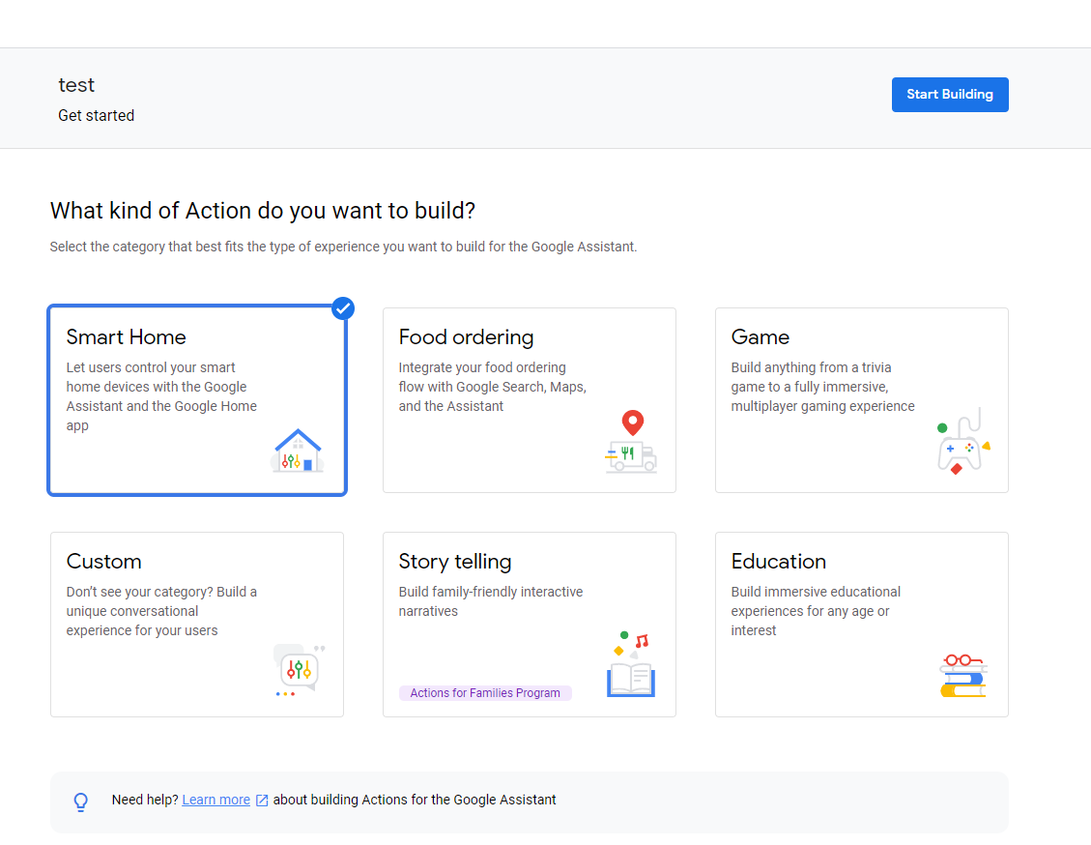Click the external link icon beside Learn more
The height and width of the screenshot is (845, 1091).
[261, 800]
